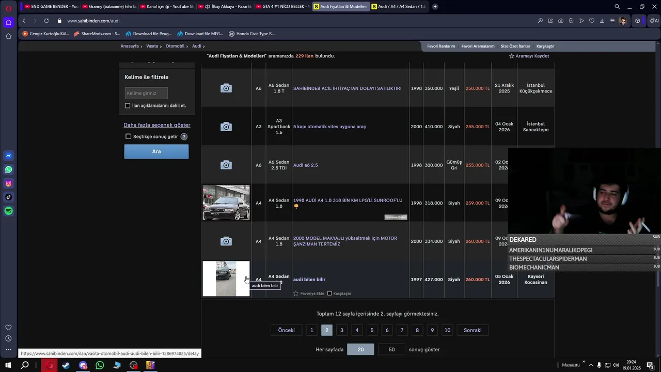Click the send flow arrow icon
Viewport: 661px width, 372px height.
(581, 21)
